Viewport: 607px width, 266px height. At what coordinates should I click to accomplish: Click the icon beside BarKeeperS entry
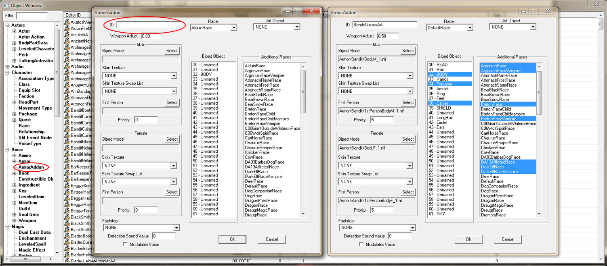(x=67, y=166)
